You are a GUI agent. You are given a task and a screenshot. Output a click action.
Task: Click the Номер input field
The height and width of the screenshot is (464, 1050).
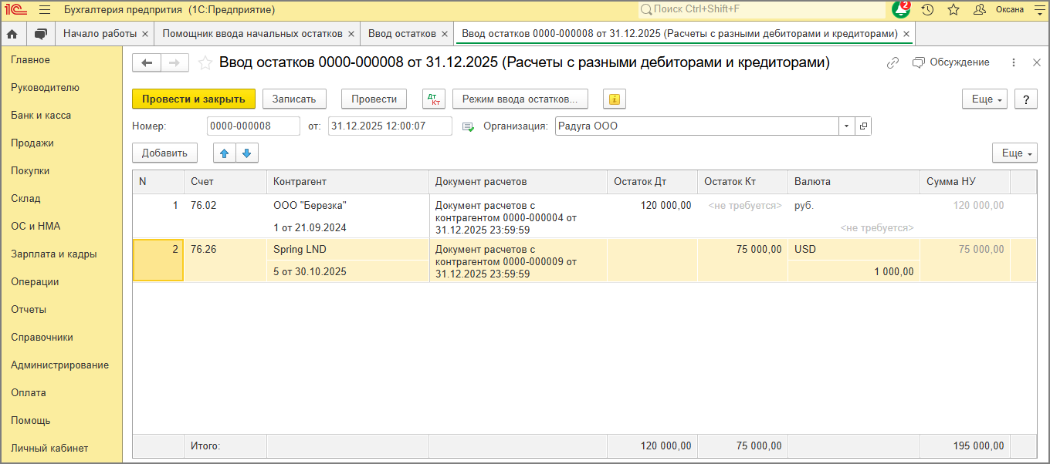[x=253, y=126]
